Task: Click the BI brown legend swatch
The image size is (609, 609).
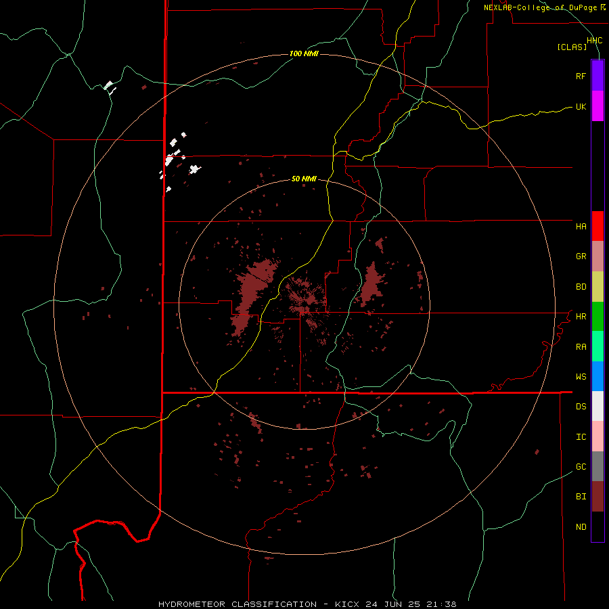Action: point(597,497)
